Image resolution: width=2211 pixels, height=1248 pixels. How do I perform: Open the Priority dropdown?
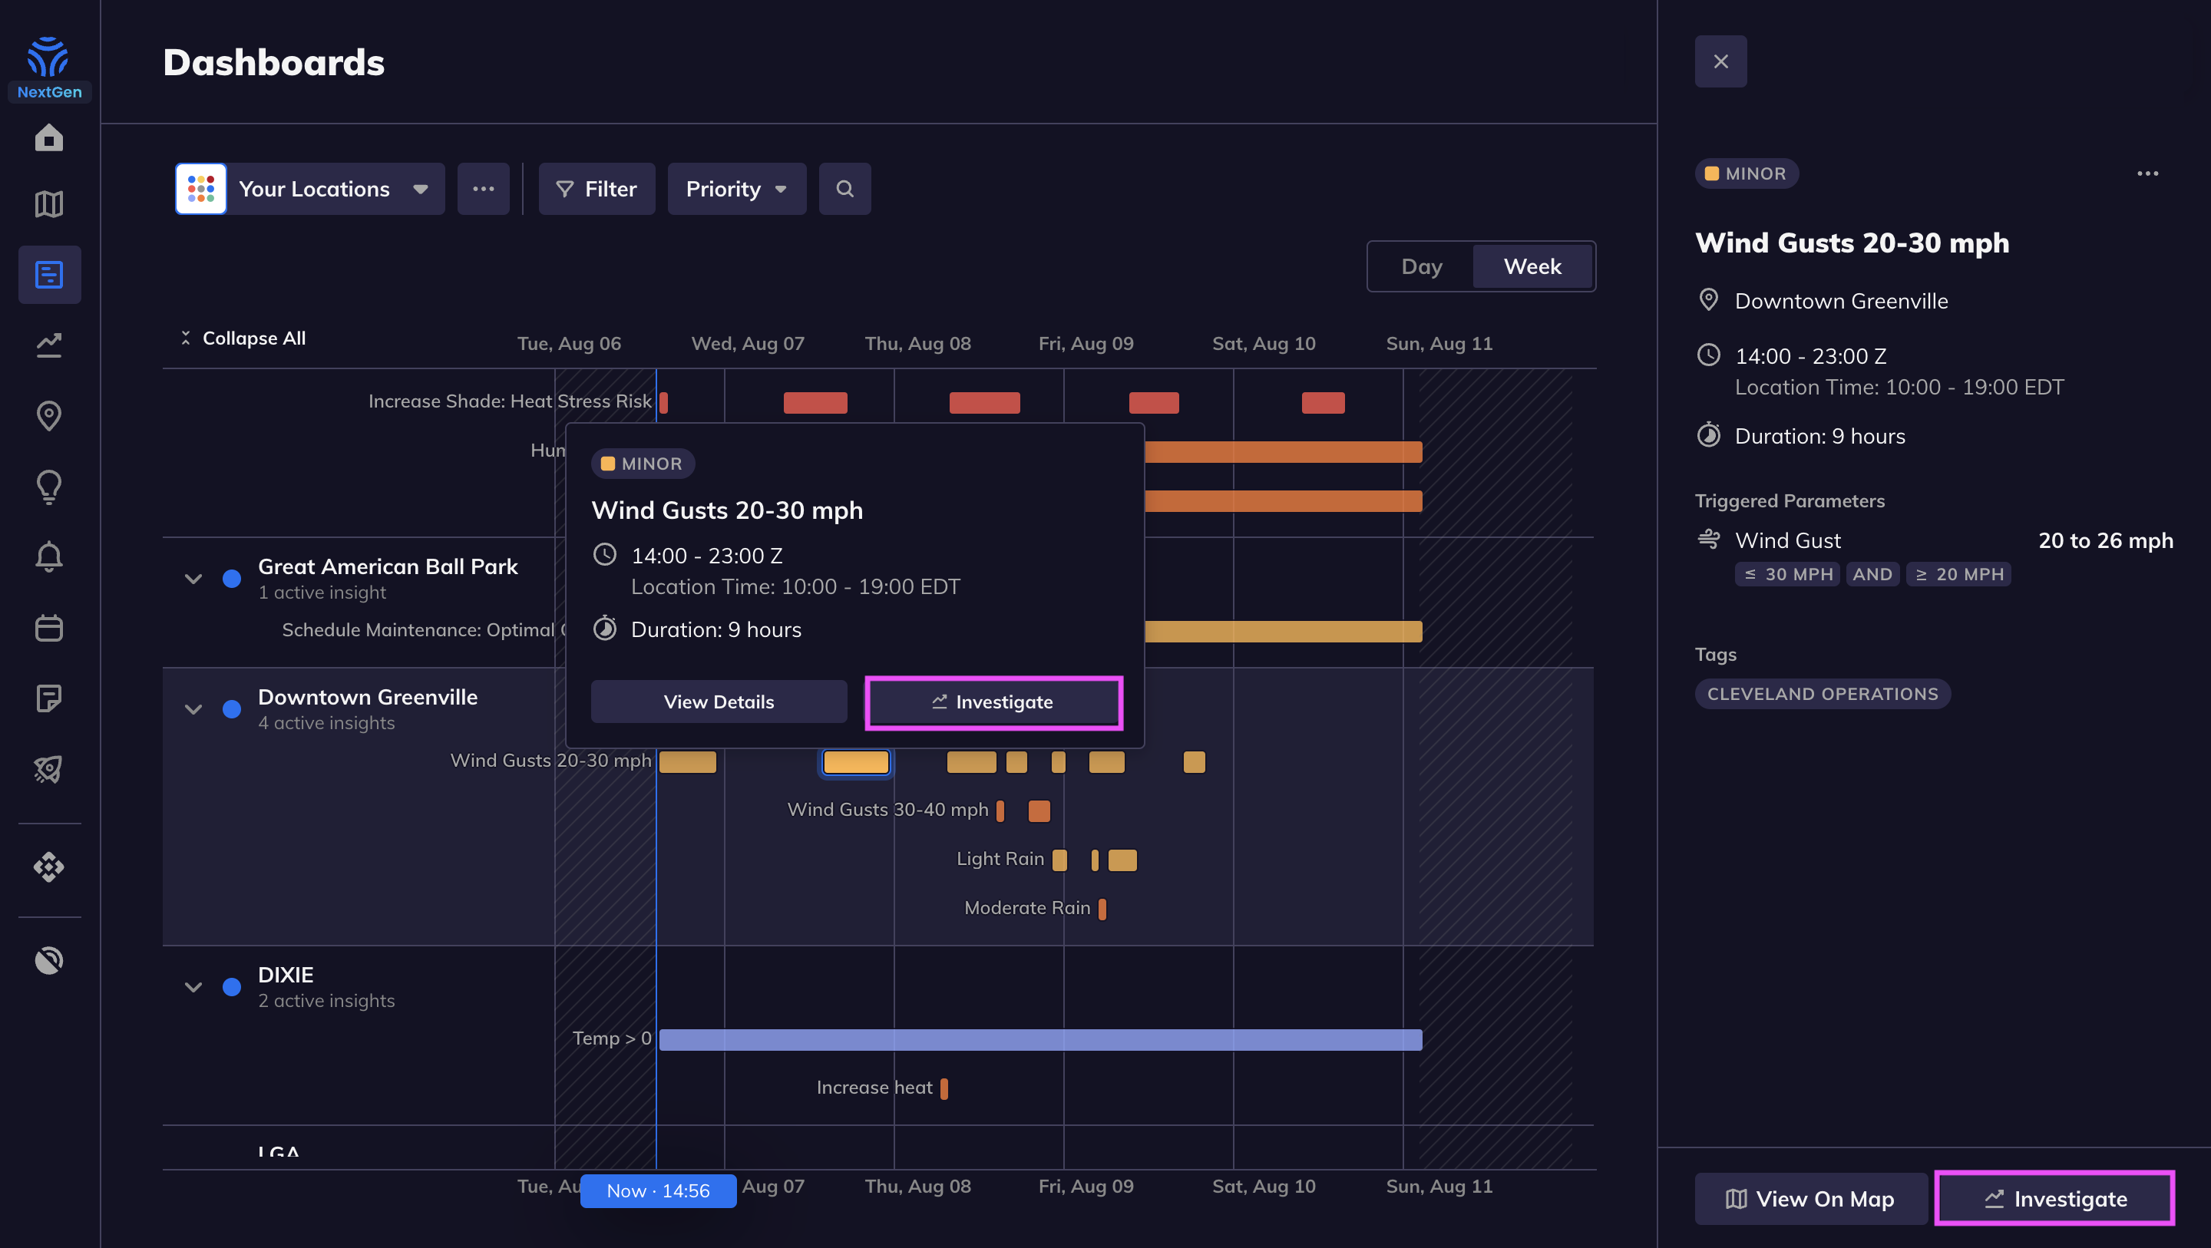(x=736, y=189)
